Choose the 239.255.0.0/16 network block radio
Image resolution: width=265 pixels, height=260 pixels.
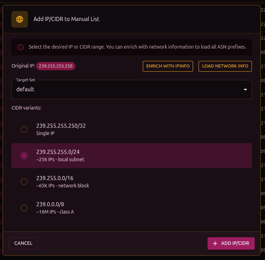[24, 182]
